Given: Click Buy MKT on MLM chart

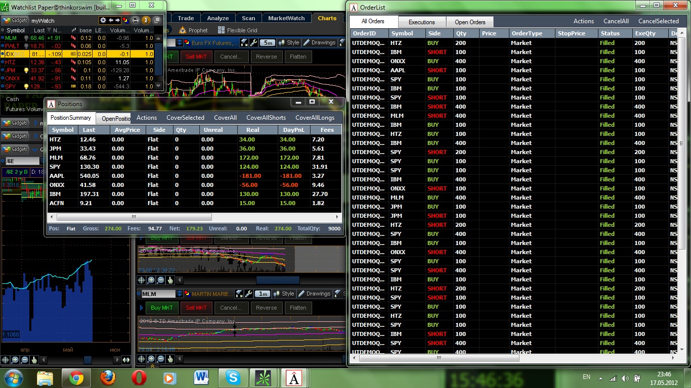Looking at the screenshot, I should [x=162, y=308].
